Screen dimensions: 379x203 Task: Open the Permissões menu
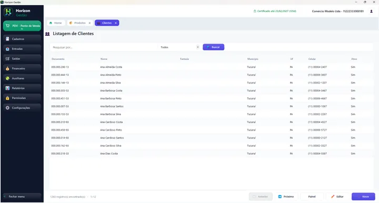coord(22,98)
